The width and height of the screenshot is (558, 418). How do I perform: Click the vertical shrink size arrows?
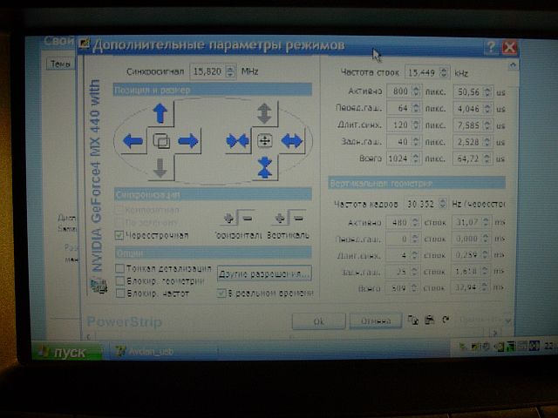pyautogui.click(x=266, y=166)
